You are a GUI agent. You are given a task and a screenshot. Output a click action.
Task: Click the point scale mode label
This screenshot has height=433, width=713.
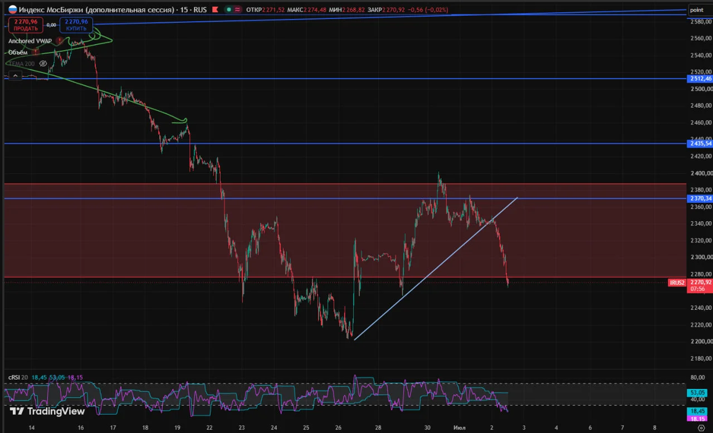[x=696, y=10]
